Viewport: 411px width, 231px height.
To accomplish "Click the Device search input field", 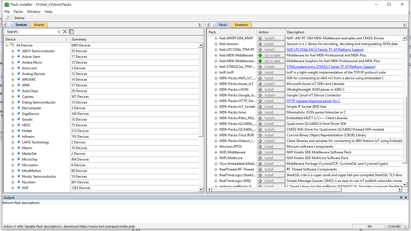I will [x=38, y=32].
